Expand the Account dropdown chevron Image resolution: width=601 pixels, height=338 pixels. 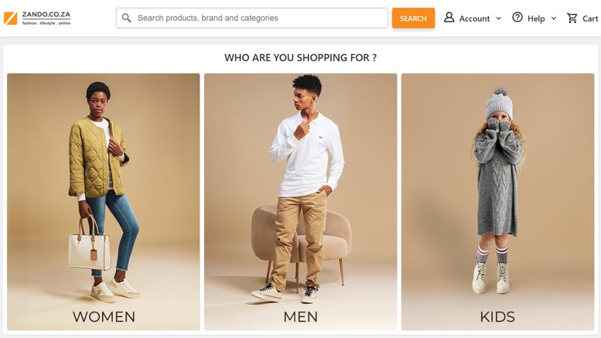[499, 18]
